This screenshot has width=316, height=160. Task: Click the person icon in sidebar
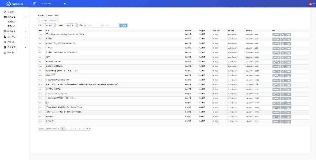(x=5, y=37)
